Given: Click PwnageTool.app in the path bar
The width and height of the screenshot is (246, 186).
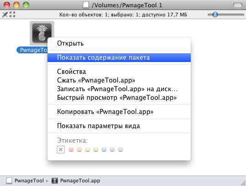Looking at the screenshot, I should coord(80,181).
